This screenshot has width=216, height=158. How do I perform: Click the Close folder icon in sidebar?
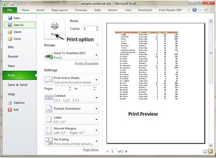(10, 39)
